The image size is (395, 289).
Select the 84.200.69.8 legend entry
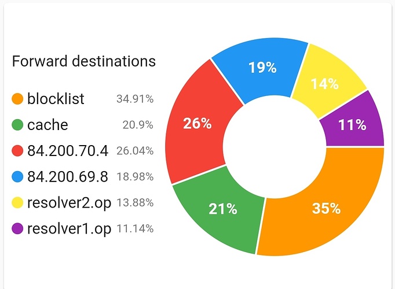[68, 177]
